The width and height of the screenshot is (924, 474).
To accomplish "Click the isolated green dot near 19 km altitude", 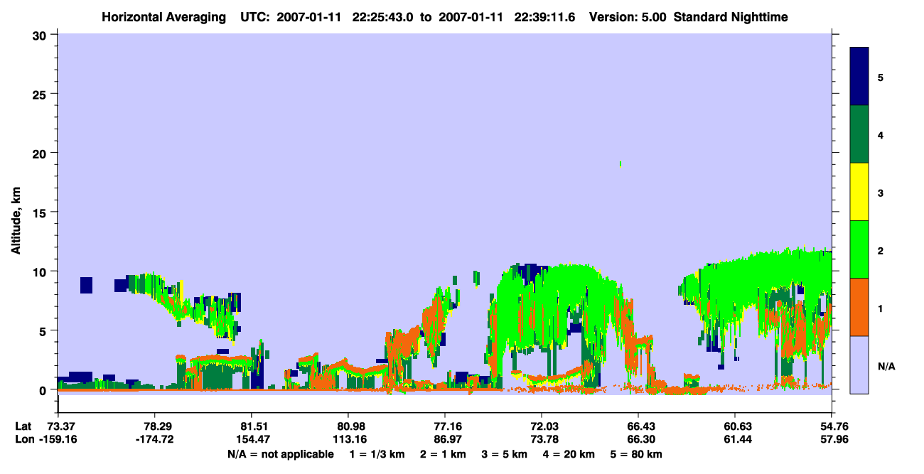I will 621,164.
